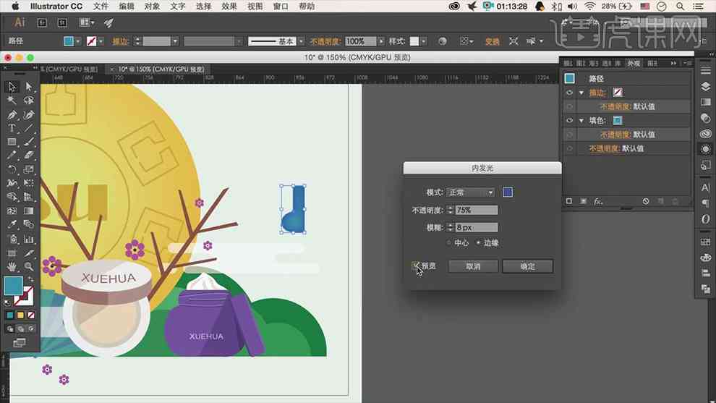Open the 模式 blend mode dropdown

click(x=470, y=192)
